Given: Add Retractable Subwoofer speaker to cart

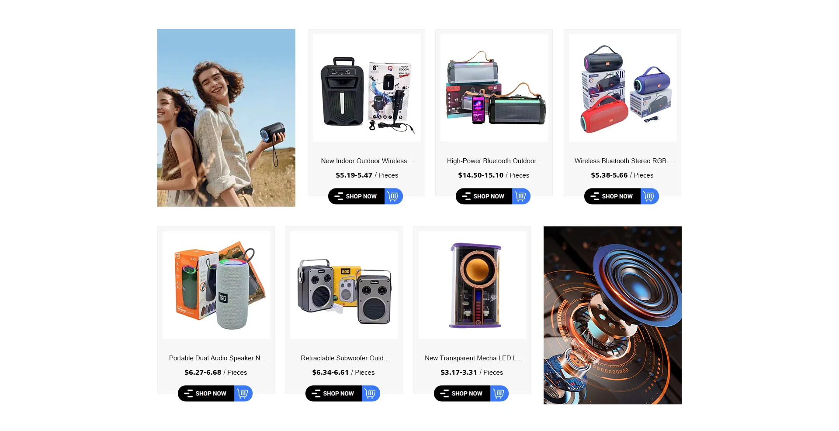Looking at the screenshot, I should [x=371, y=393].
